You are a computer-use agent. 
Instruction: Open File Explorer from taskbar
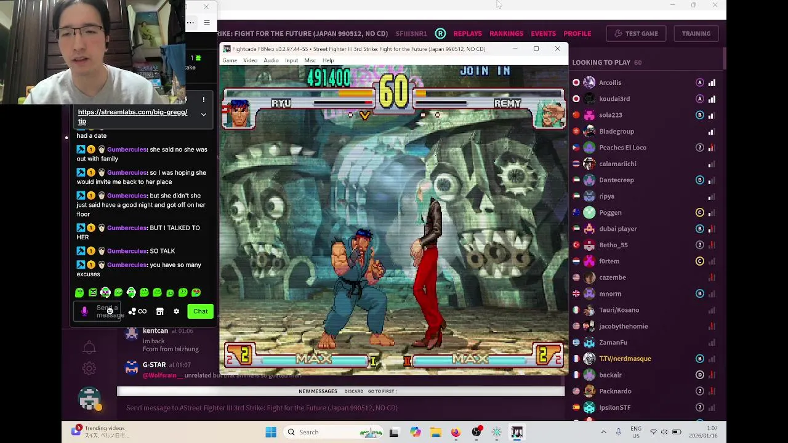tap(435, 432)
